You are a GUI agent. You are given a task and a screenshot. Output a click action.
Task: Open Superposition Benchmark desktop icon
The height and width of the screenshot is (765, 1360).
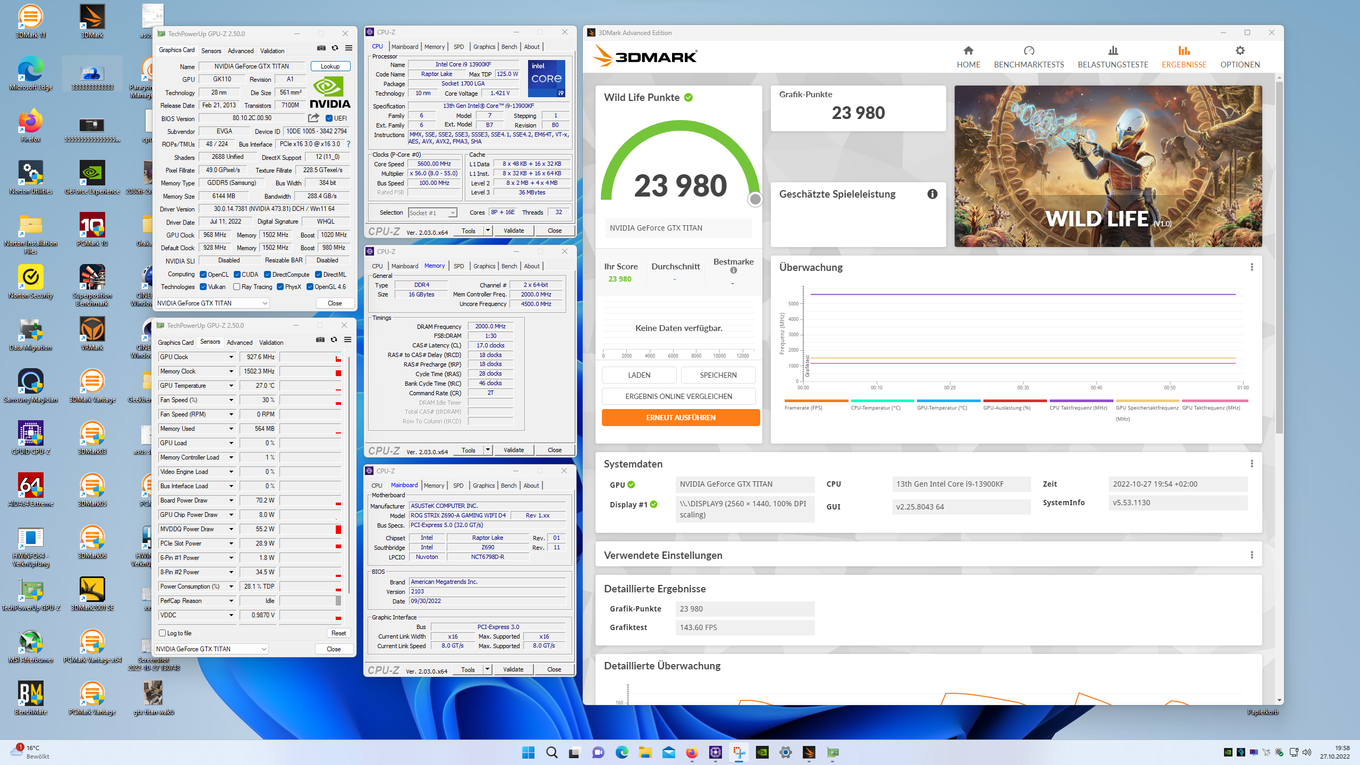(x=92, y=285)
